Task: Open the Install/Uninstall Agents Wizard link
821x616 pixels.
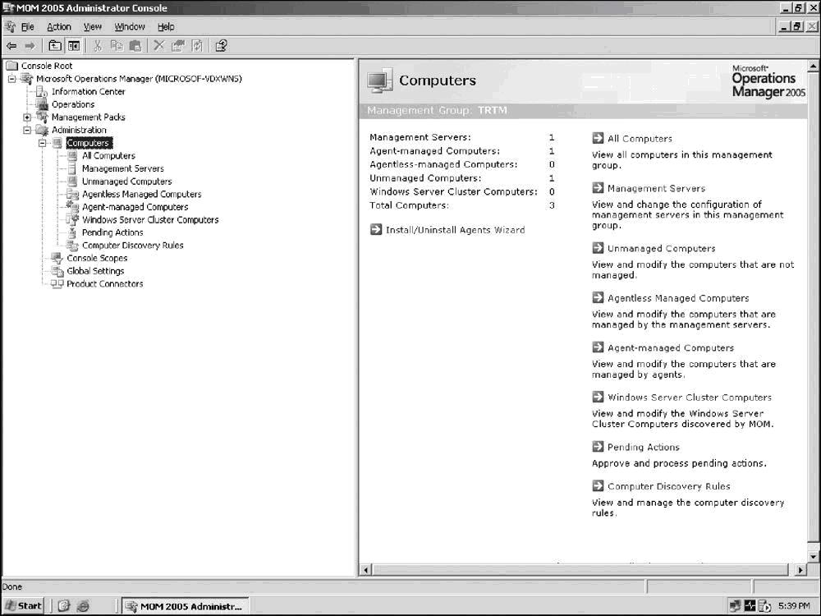Action: tap(455, 230)
